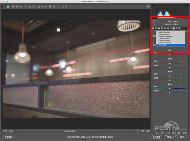Select the Color Sampler tool
Viewport: 190px width, 141px height.
[17, 7]
